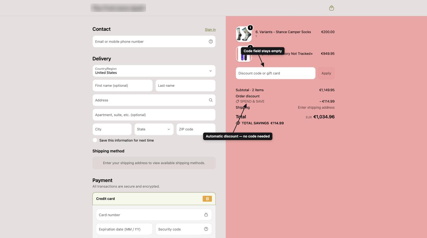Open the Country/Region dropdown
The width and height of the screenshot is (427, 238).
pos(154,71)
